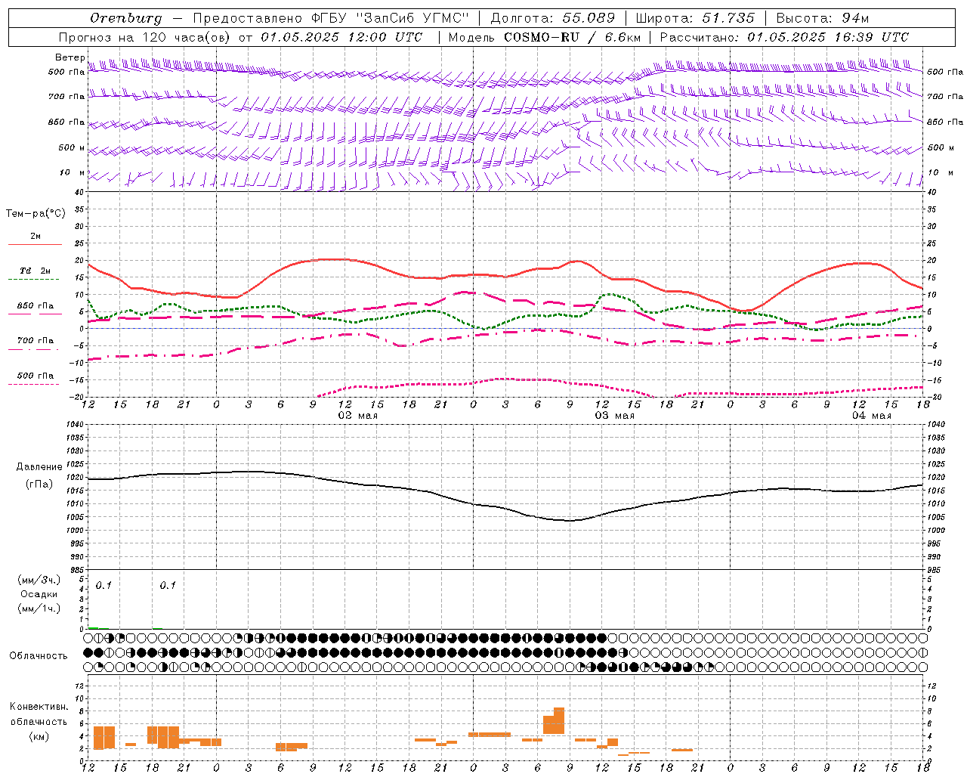
Task: Select the "ЗапСиб УГМС" provider text
Action: click(x=412, y=18)
